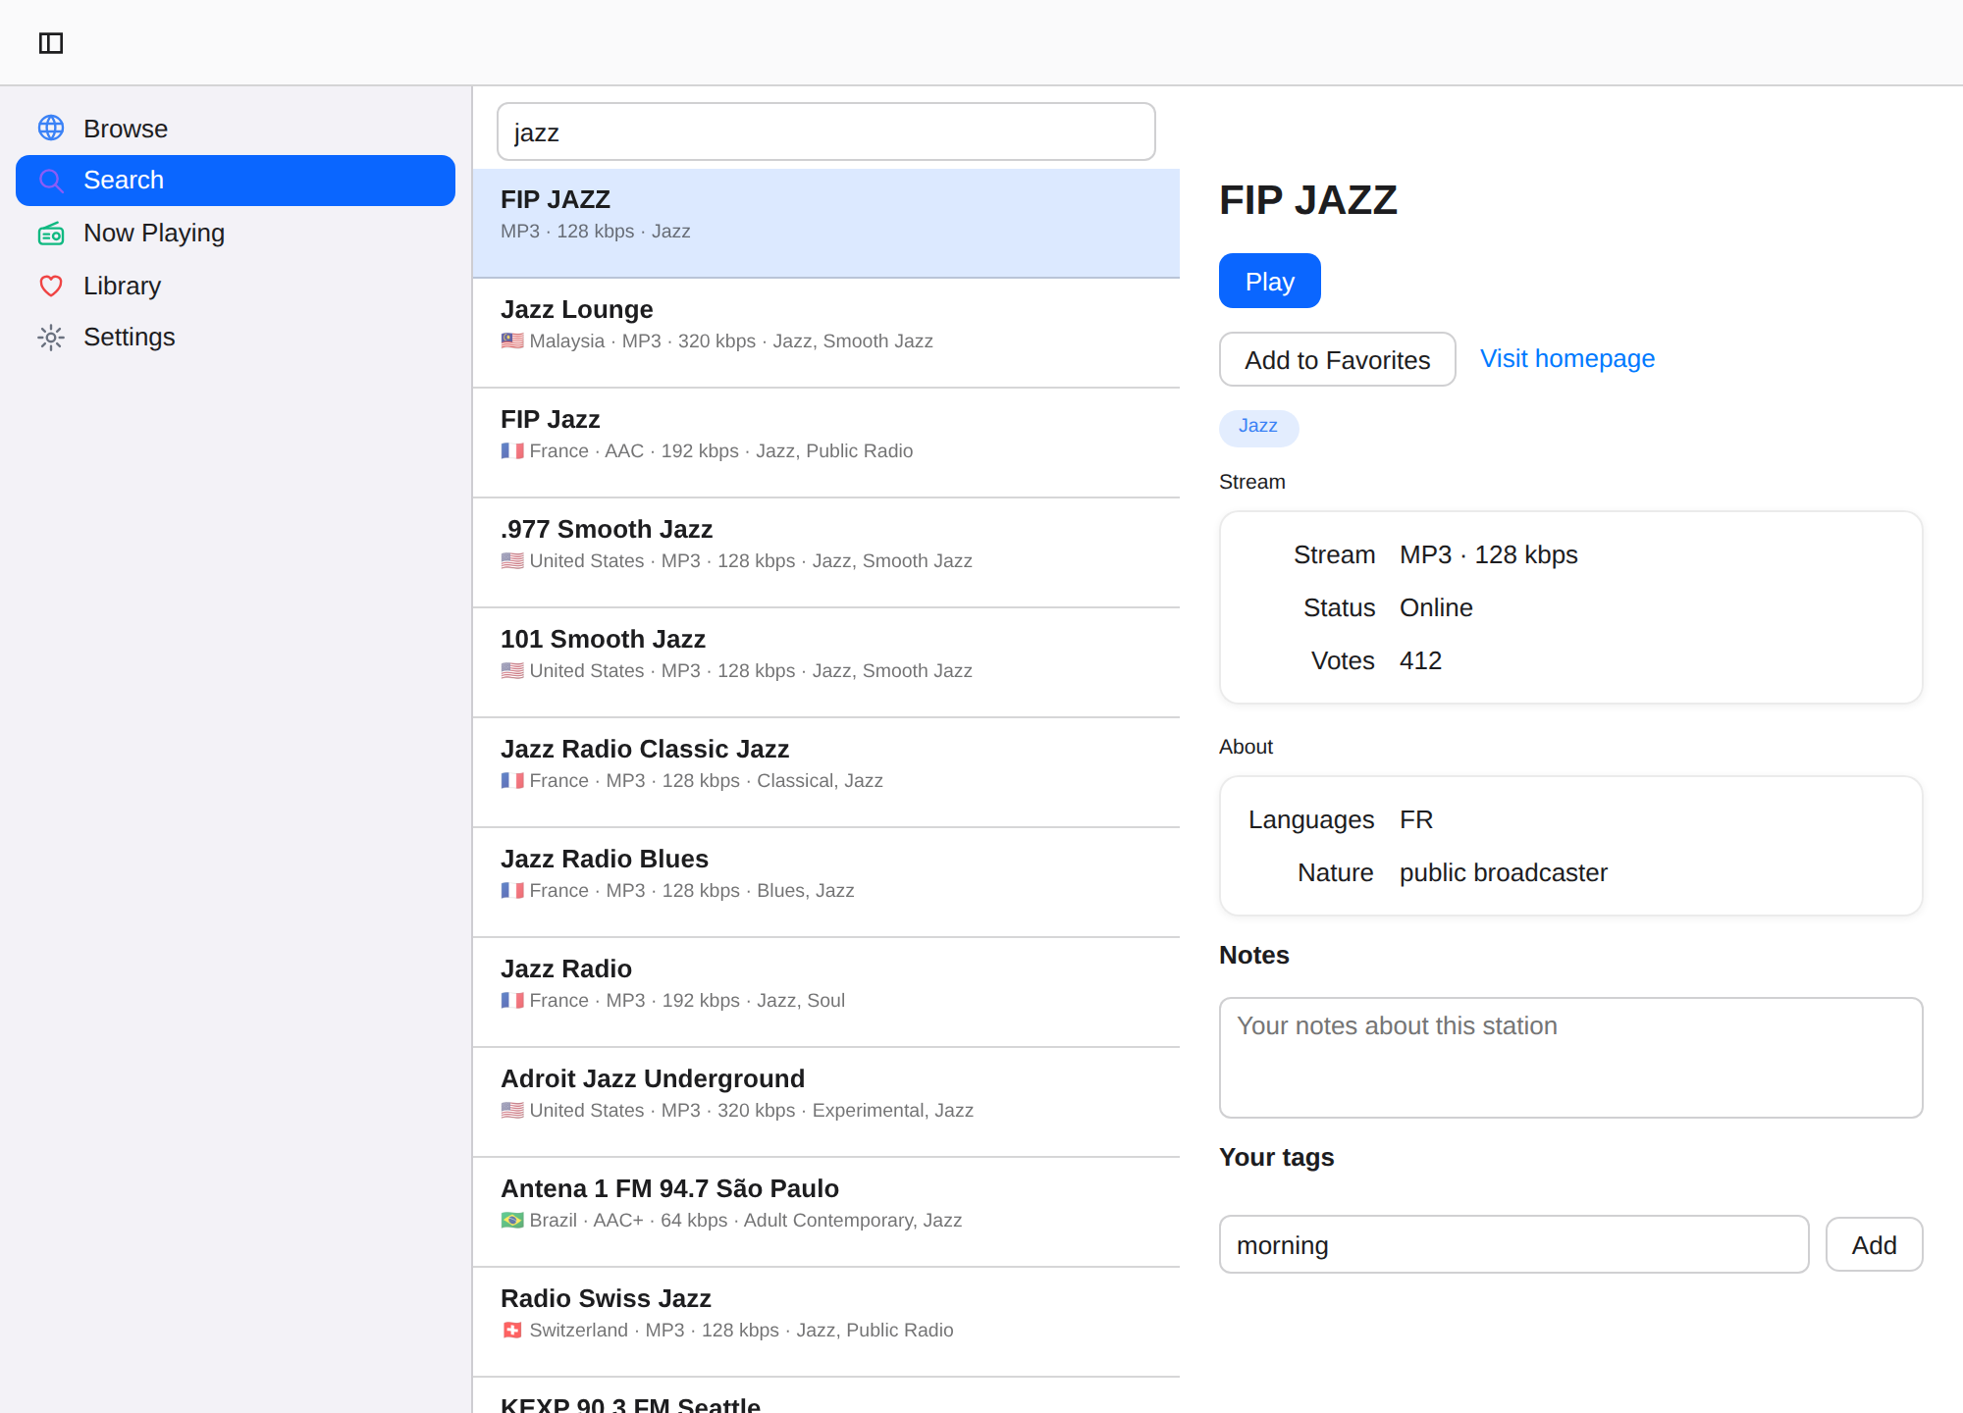The width and height of the screenshot is (1963, 1413).
Task: Click the Jazz tag chip
Action: click(x=1258, y=427)
